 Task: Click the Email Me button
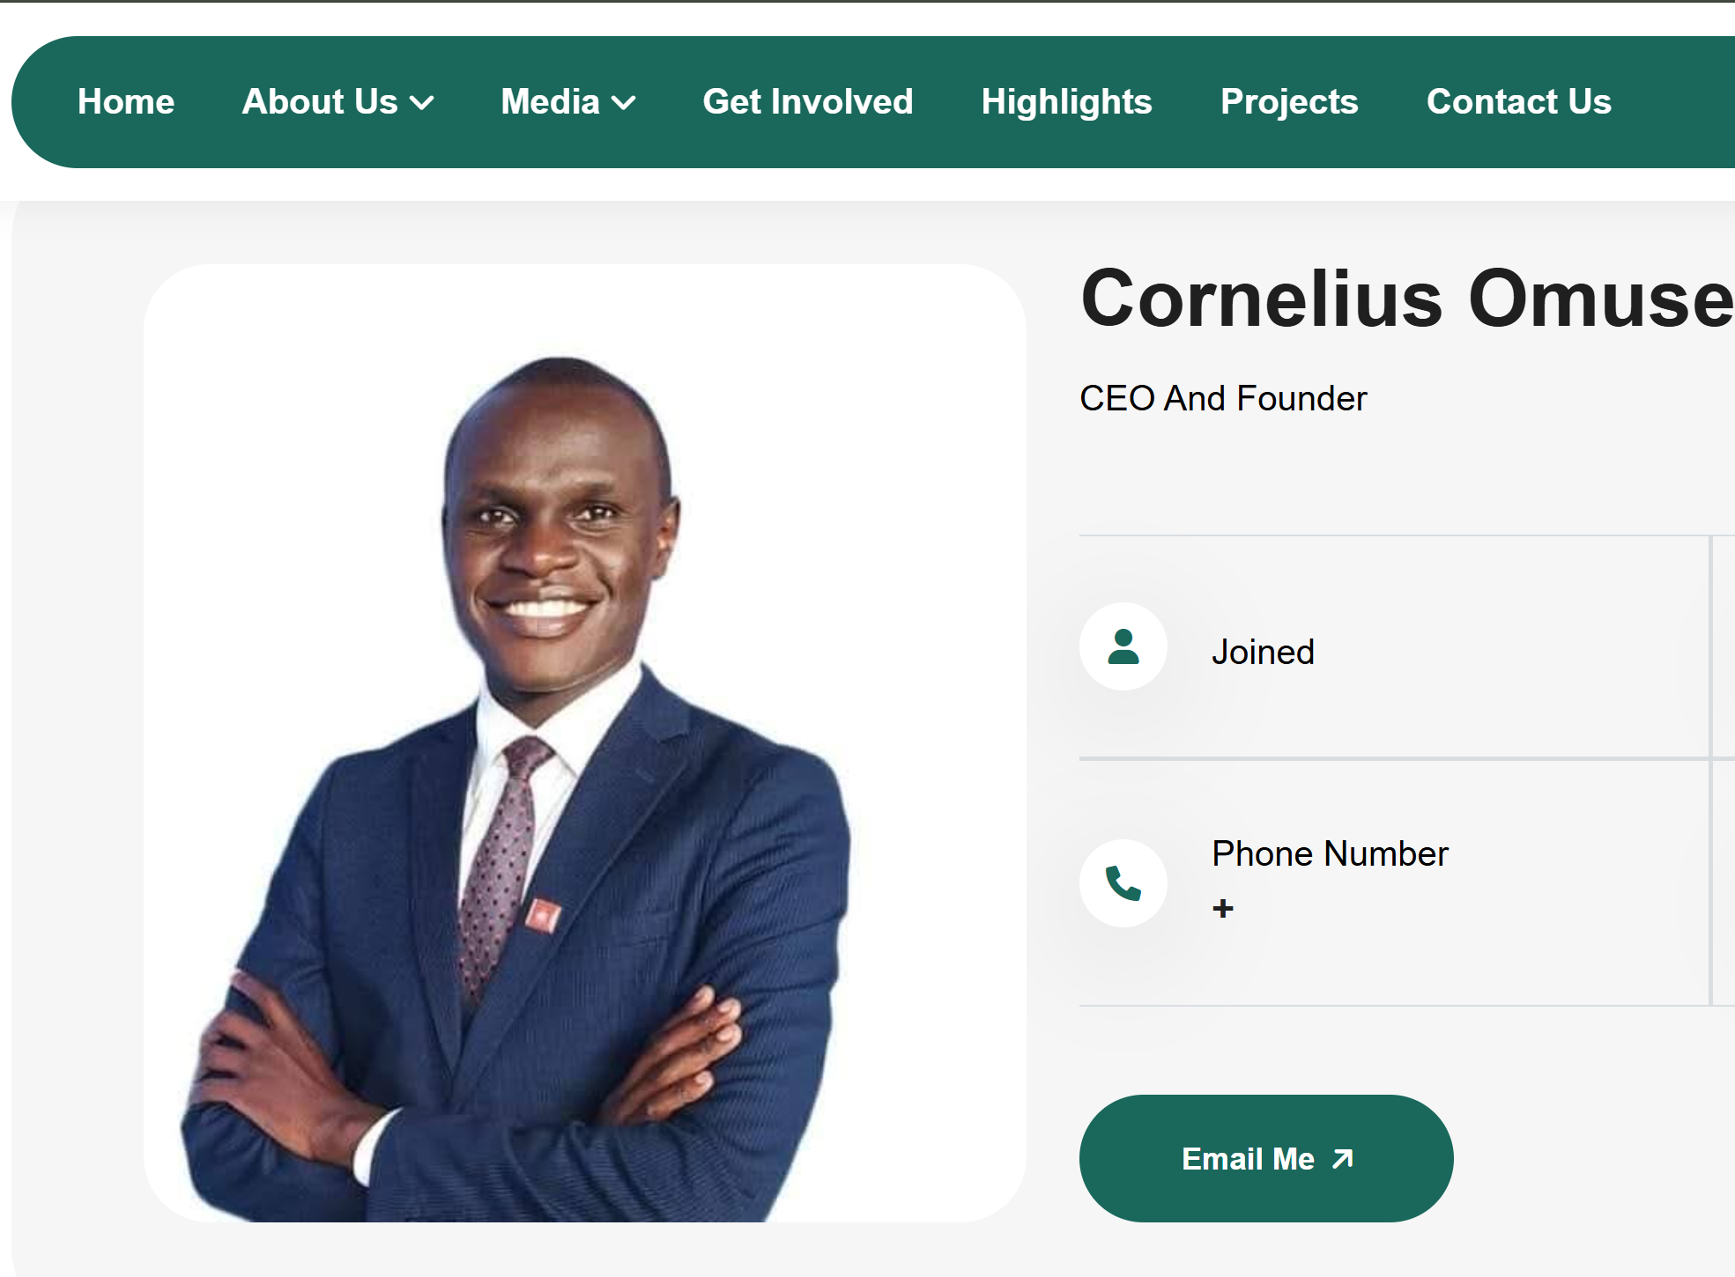[1266, 1158]
